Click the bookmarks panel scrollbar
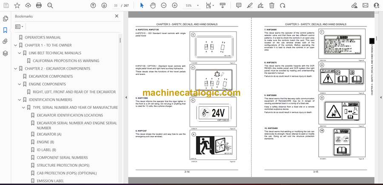 pyautogui.click(x=120, y=40)
